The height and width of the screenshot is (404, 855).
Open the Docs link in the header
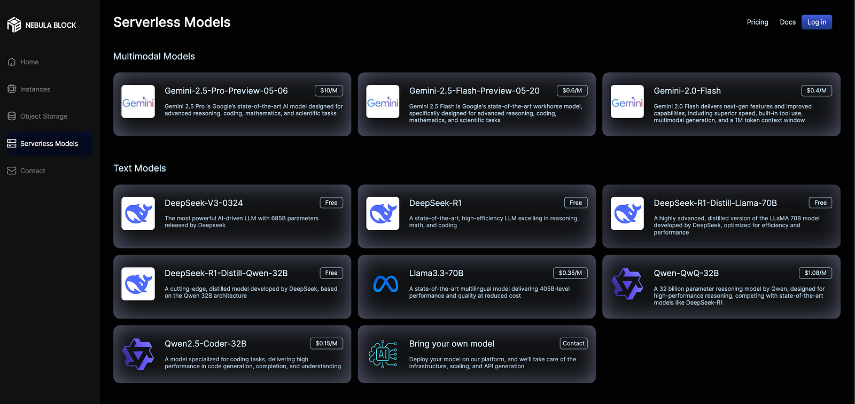point(788,22)
